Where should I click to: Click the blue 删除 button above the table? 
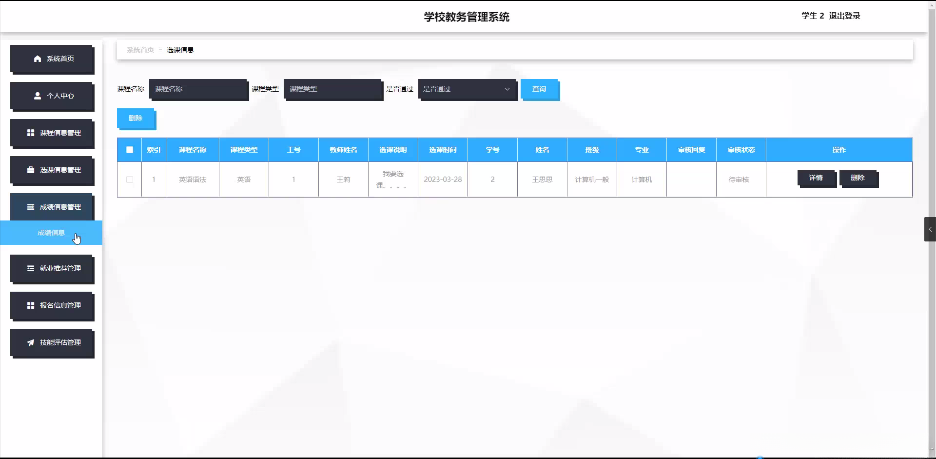136,118
